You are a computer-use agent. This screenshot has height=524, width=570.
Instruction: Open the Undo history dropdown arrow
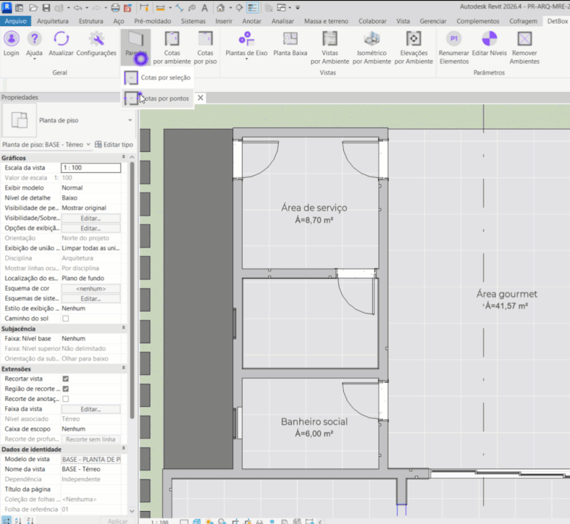click(87, 8)
